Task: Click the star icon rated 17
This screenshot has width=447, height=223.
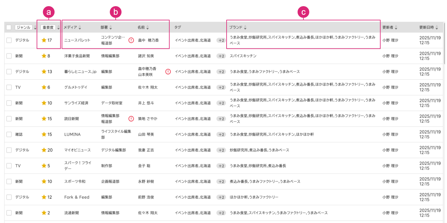Action: pos(44,40)
